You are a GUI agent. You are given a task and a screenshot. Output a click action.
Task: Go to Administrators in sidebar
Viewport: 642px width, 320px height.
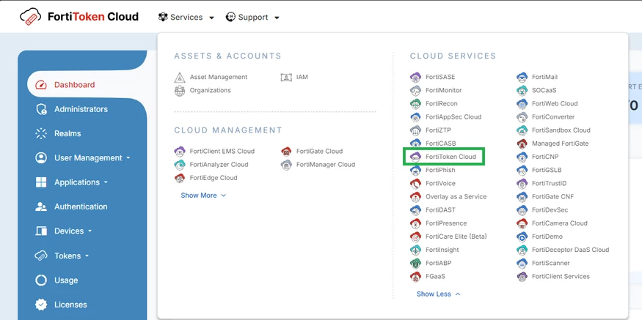click(81, 109)
